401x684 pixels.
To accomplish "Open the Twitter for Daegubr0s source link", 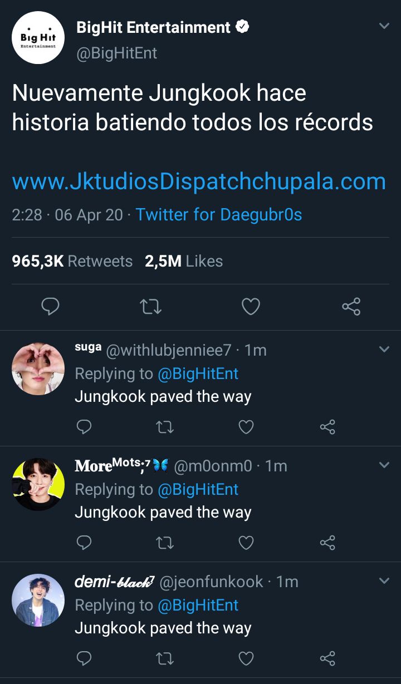I will coord(219,215).
